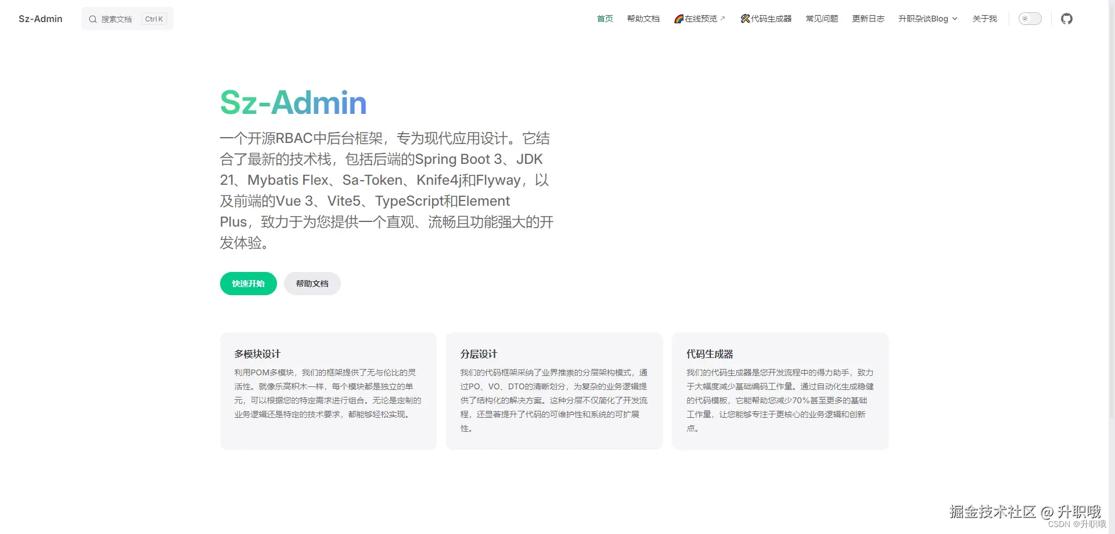Open the 代码生成器 nav item
The image size is (1115, 534).
coord(766,19)
